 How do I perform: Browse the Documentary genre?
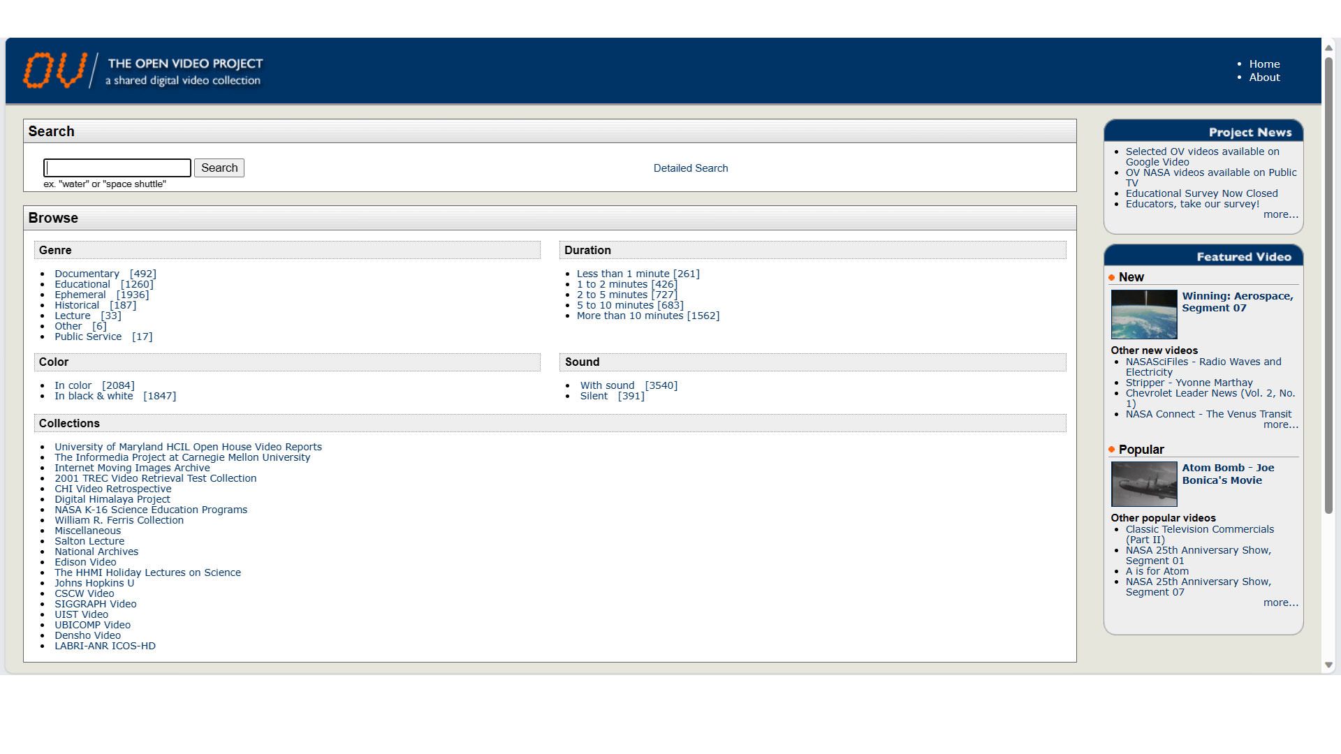point(87,274)
